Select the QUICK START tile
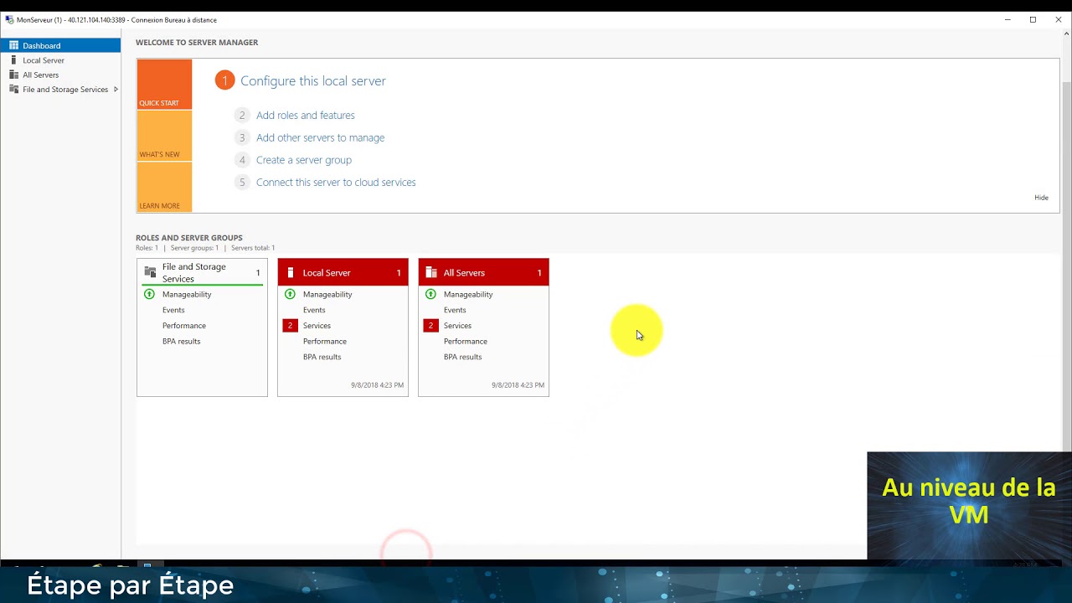1072x603 pixels. 164,84
